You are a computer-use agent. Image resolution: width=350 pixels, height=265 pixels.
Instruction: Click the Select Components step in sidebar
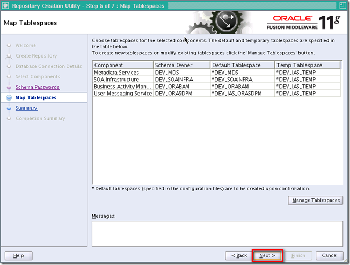coord(38,77)
